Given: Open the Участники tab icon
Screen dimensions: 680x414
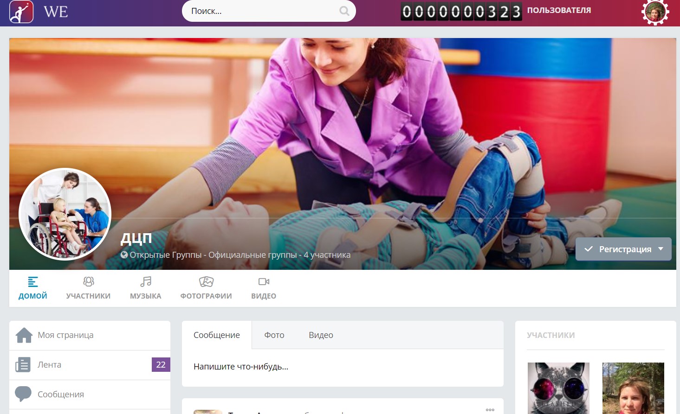Looking at the screenshot, I should point(88,281).
